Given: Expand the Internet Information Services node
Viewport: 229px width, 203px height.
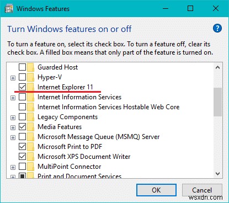Looking at the screenshot, I should coord(13,98).
